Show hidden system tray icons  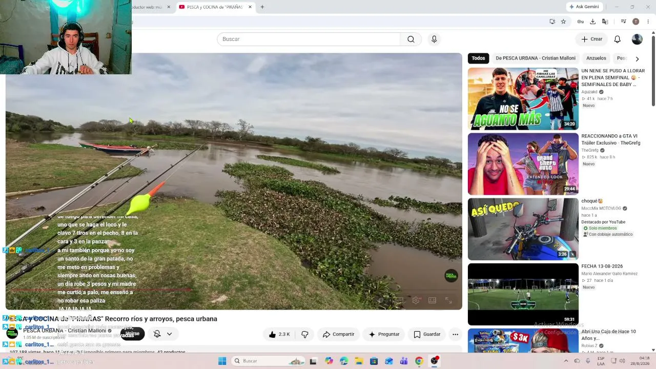coord(566,361)
